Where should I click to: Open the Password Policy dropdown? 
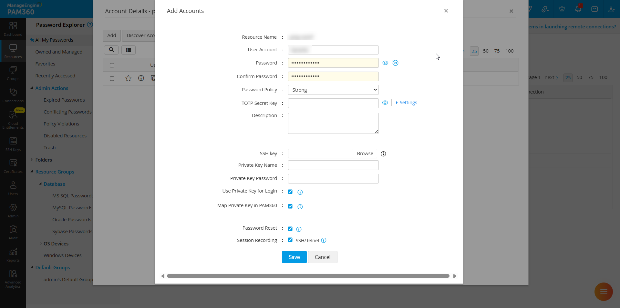[333, 90]
